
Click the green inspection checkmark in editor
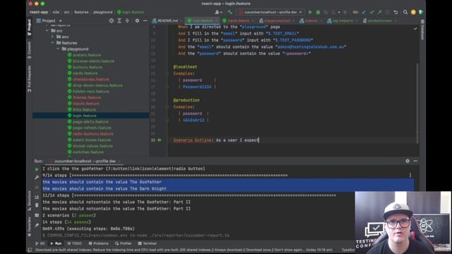point(415,28)
